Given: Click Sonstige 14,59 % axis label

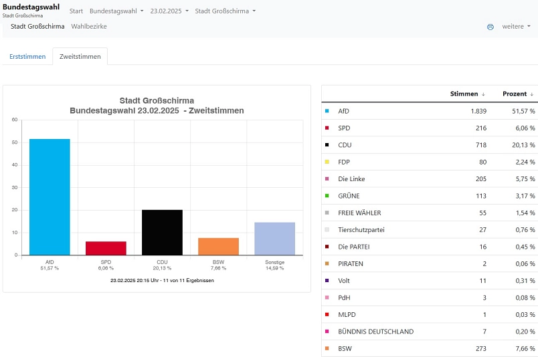Looking at the screenshot, I should [275, 265].
